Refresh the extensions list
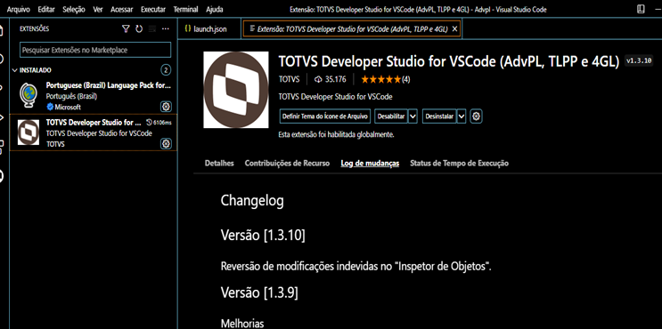Screen dimensions: 662x329 click(139, 28)
